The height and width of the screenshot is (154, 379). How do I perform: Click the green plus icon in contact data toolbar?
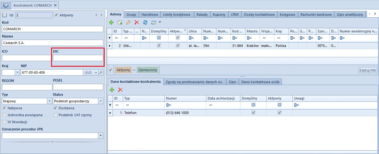point(112,90)
